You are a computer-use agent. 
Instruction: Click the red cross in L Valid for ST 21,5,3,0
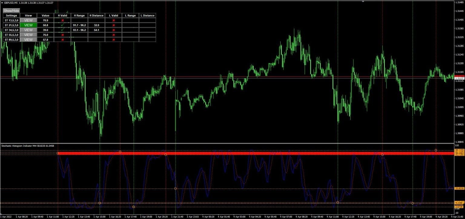point(113,25)
